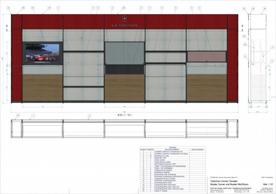Click the Victorinox cross-and-shield logo emblem
The width and height of the screenshot is (276, 194).
click(125, 18)
